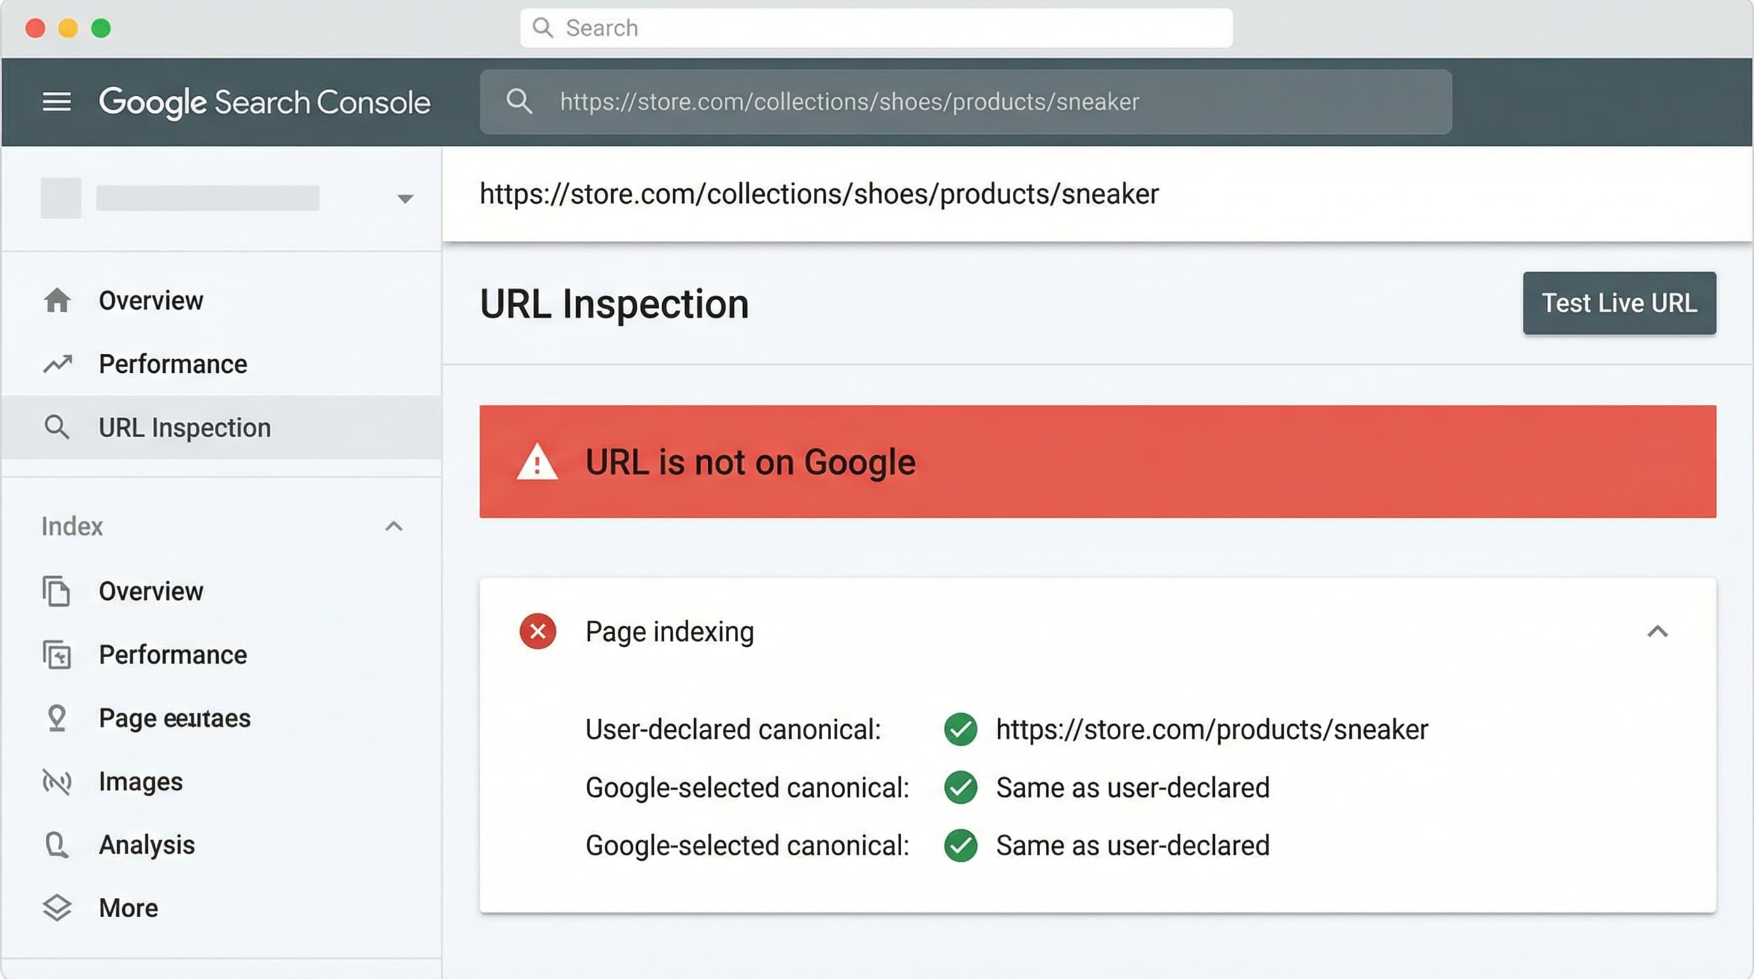Viewport: 1754px width, 979px height.
Task: Select the URL Inspection magnifier icon in sidebar
Action: click(x=57, y=427)
